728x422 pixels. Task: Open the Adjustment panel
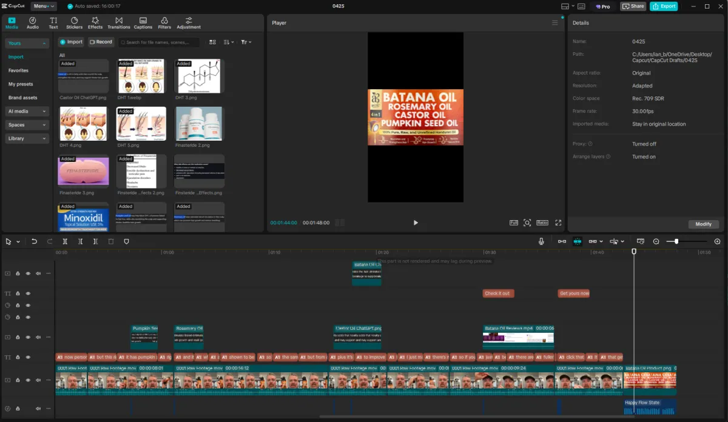click(x=189, y=23)
